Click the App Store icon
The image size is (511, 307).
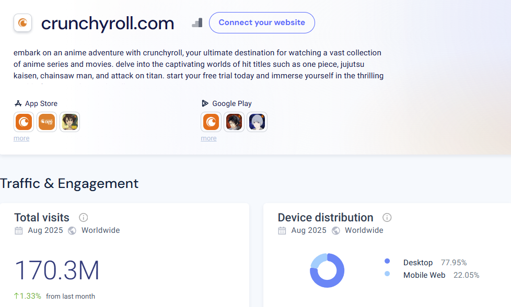pos(18,103)
